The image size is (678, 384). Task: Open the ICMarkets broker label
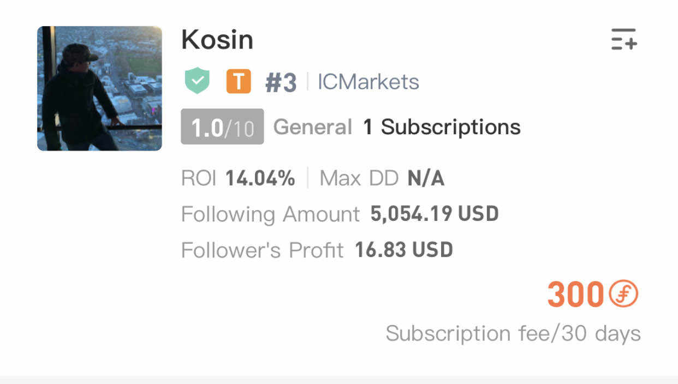(368, 82)
